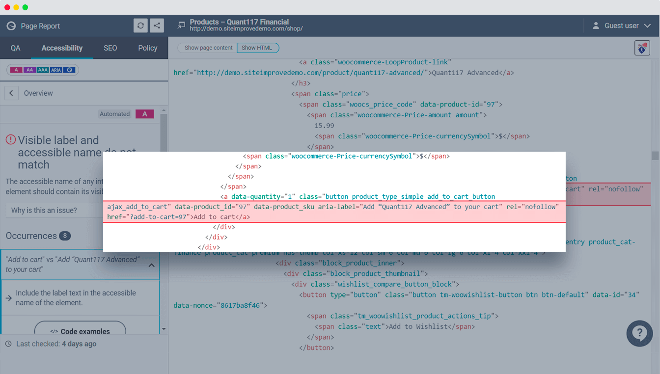Click the Products – Quant117 Financial title
This screenshot has width=660, height=374.
coord(239,22)
